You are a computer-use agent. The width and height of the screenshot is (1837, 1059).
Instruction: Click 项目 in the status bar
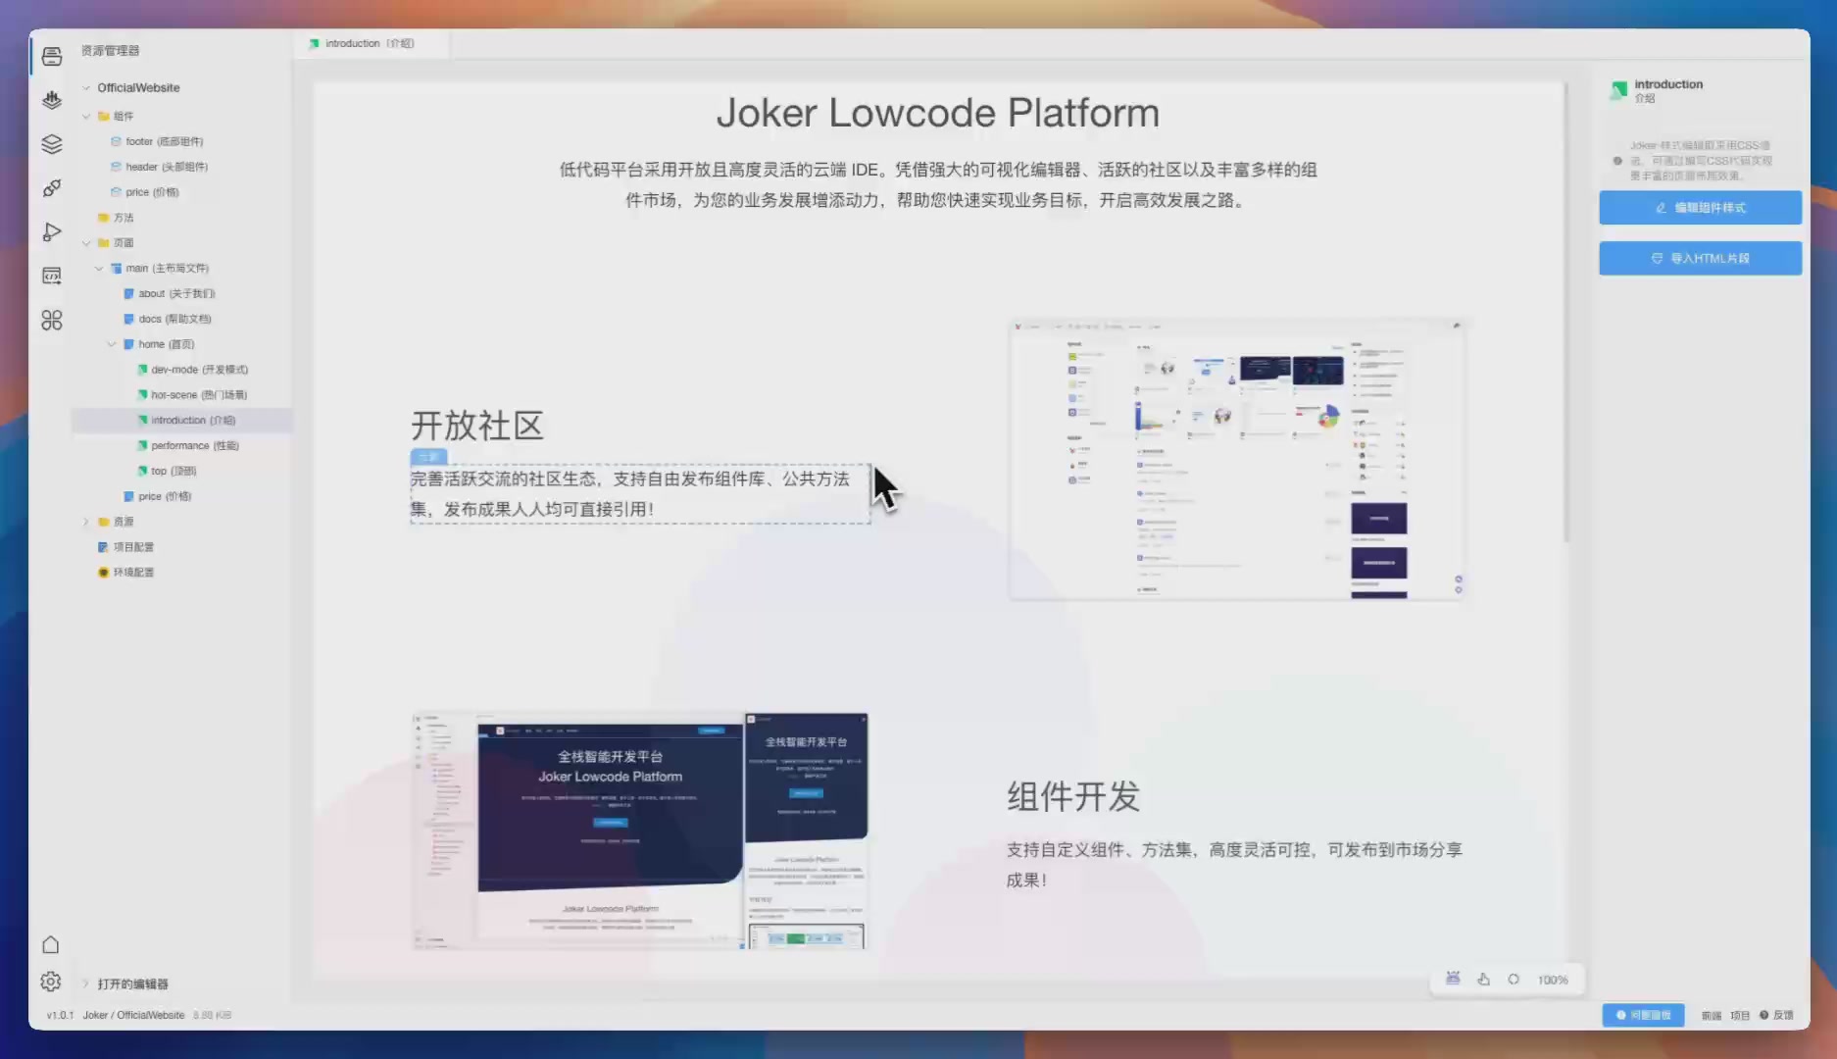coord(1740,1015)
